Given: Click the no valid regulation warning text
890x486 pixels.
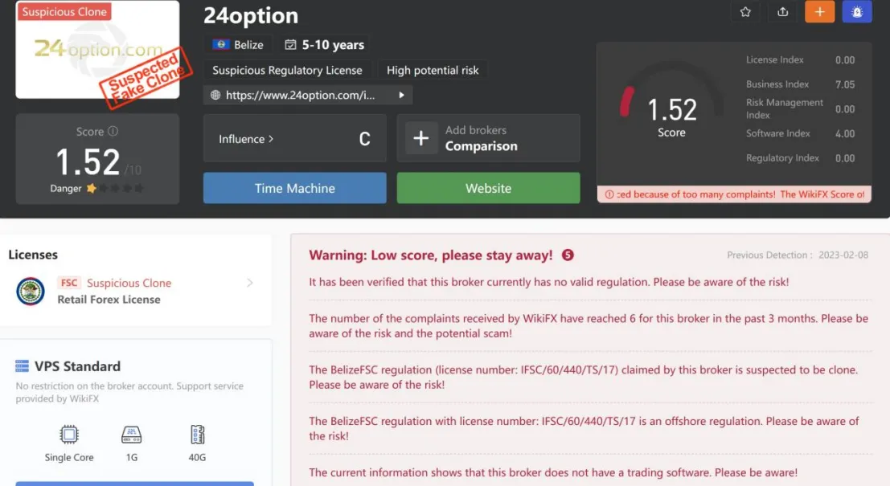Looking at the screenshot, I should [x=549, y=282].
